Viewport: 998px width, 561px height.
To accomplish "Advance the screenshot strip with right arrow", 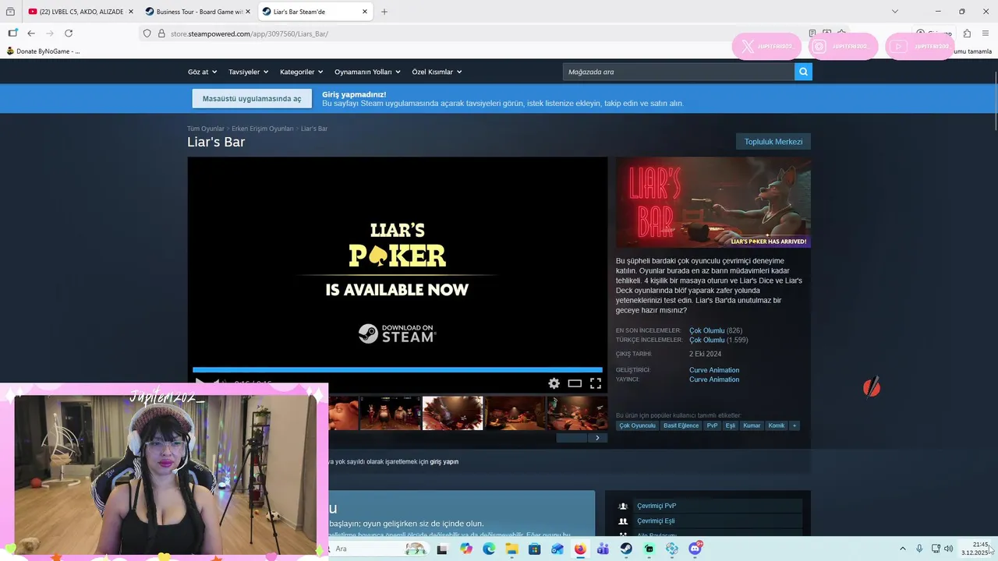I will (597, 438).
